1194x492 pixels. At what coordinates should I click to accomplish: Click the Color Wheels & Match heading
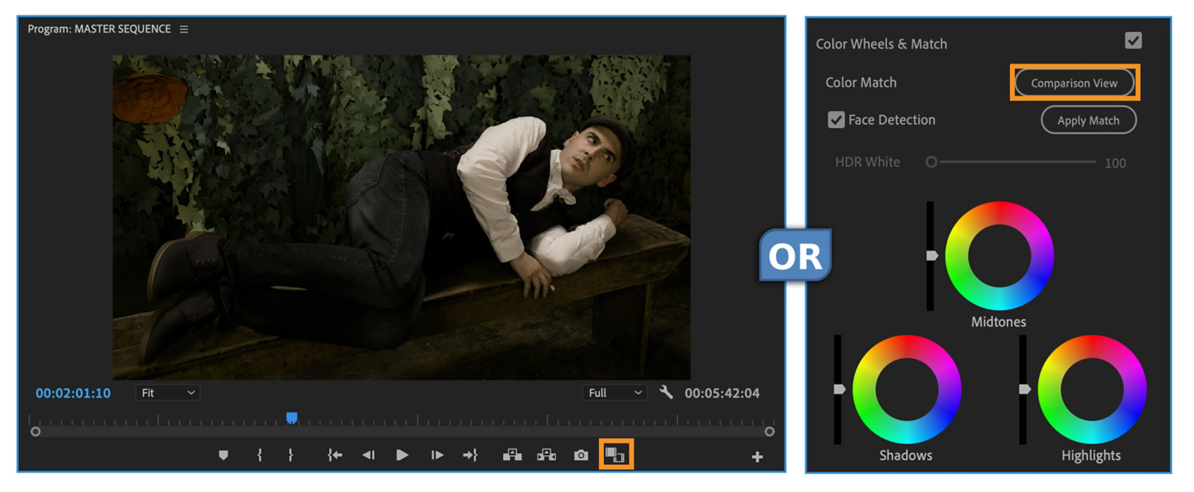(881, 44)
